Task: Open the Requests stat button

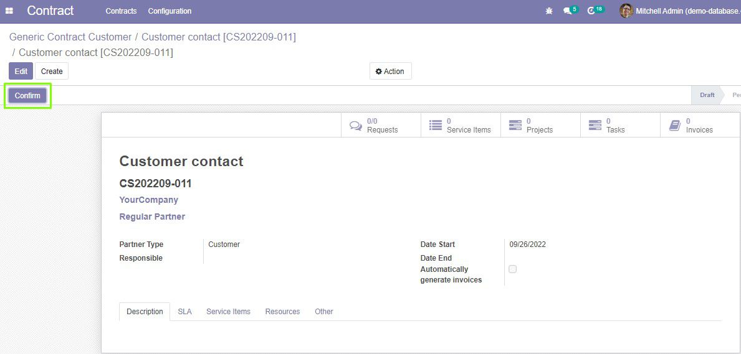Action: (x=381, y=126)
